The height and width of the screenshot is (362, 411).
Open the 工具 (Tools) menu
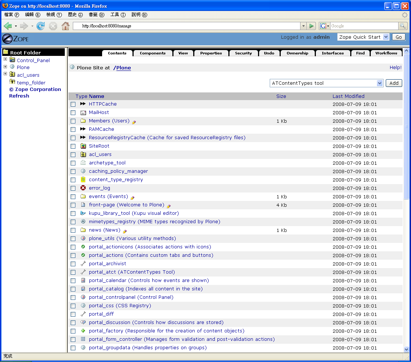(x=118, y=15)
